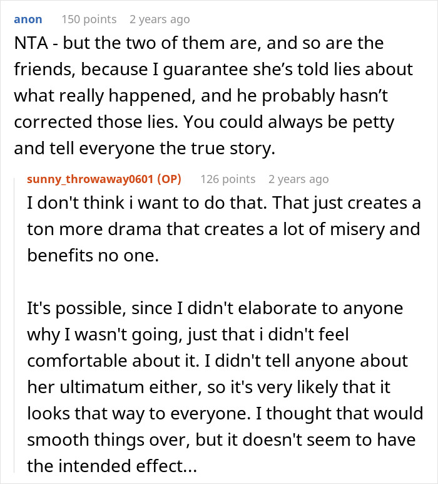The image size is (438, 484).
Task: Click the timestamp next to 126 points
Action: coord(298,179)
